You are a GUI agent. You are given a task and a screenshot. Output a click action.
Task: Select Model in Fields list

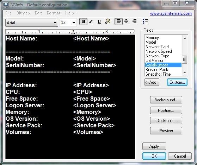163,42
